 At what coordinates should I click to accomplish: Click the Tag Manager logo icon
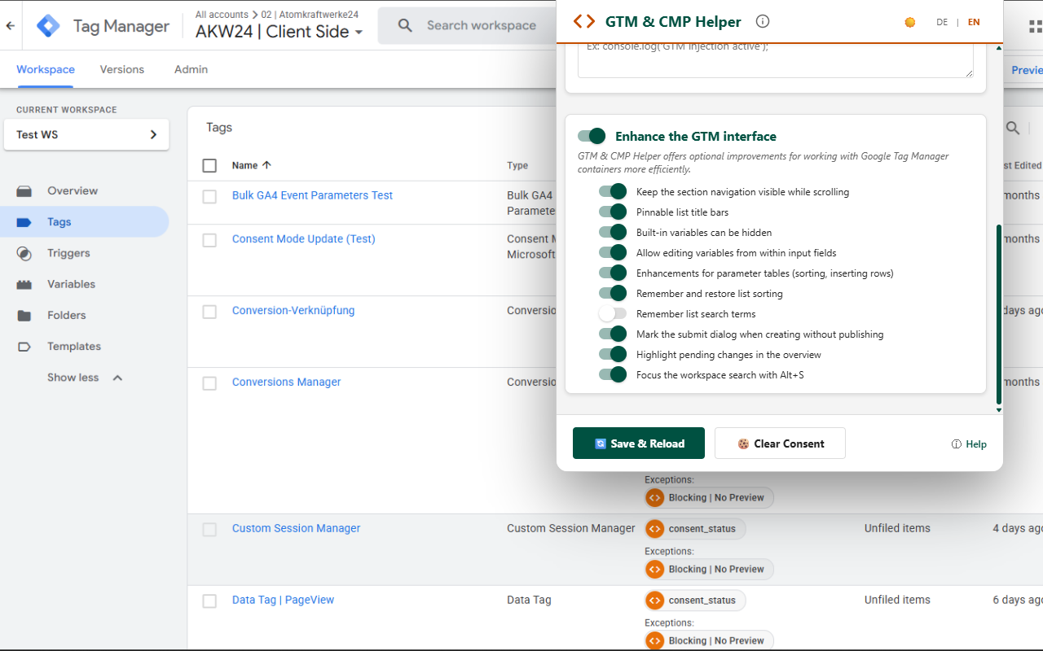click(x=48, y=26)
